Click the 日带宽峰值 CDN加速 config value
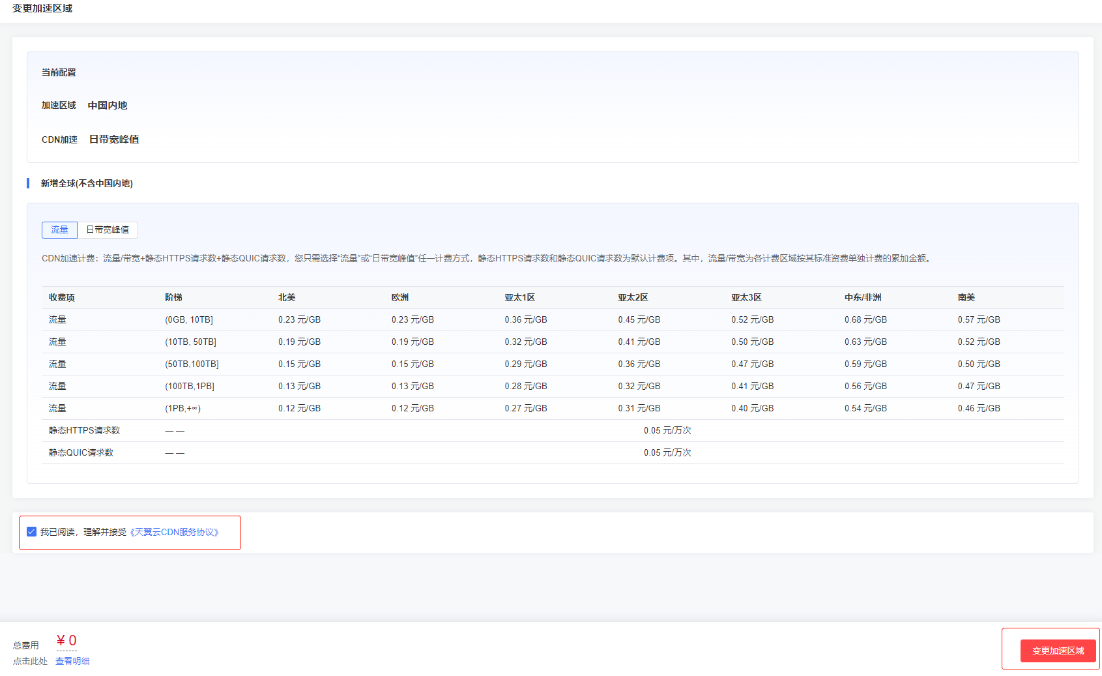 click(114, 139)
